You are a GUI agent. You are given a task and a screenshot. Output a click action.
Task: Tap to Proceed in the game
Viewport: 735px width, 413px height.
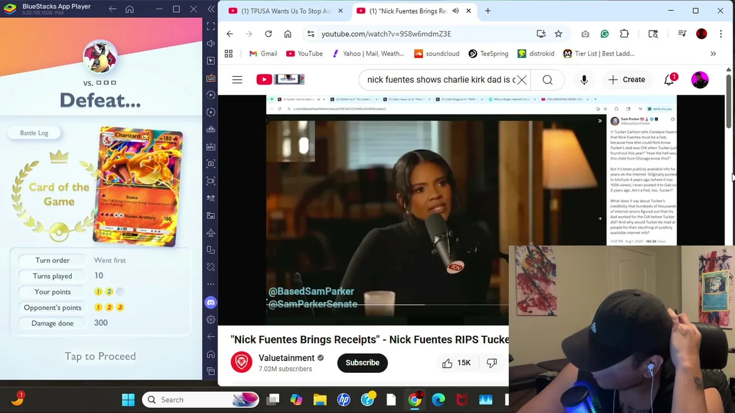pos(100,356)
